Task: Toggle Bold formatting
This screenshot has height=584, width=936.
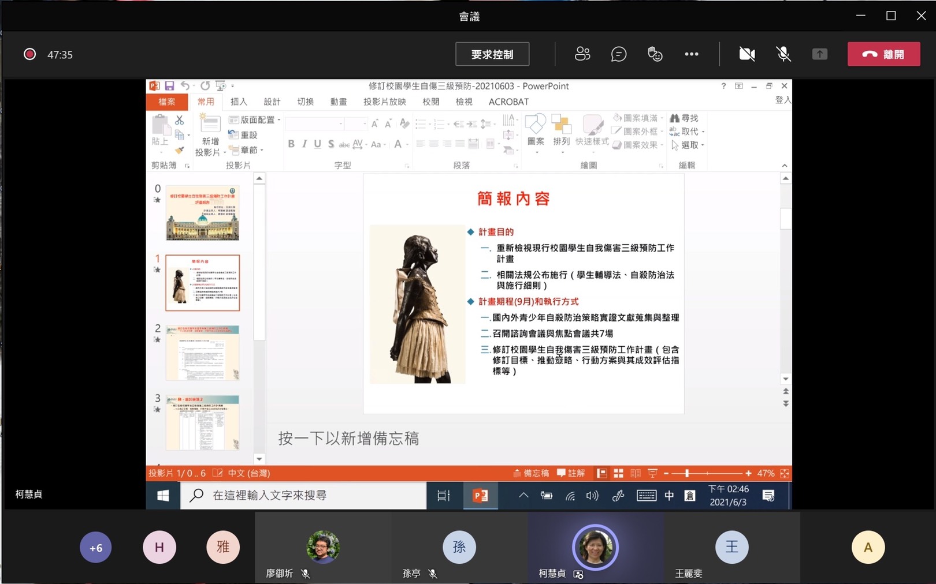Action: click(291, 144)
